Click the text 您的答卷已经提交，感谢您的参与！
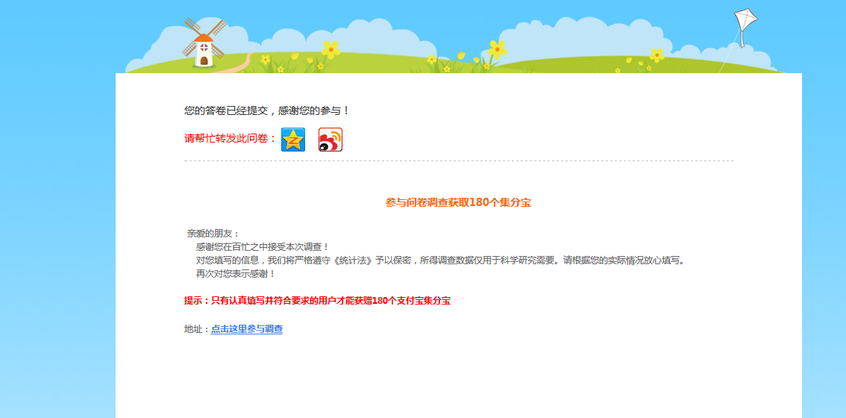Viewport: 846px width, 418px height. [267, 110]
